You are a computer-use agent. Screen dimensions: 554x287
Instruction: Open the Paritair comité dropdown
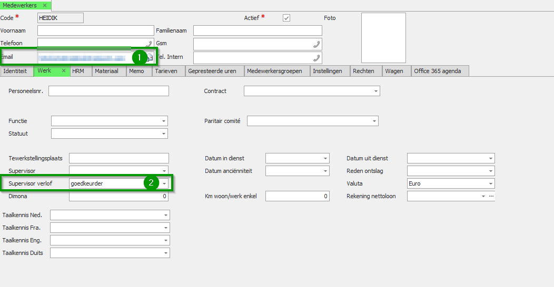(x=374, y=121)
